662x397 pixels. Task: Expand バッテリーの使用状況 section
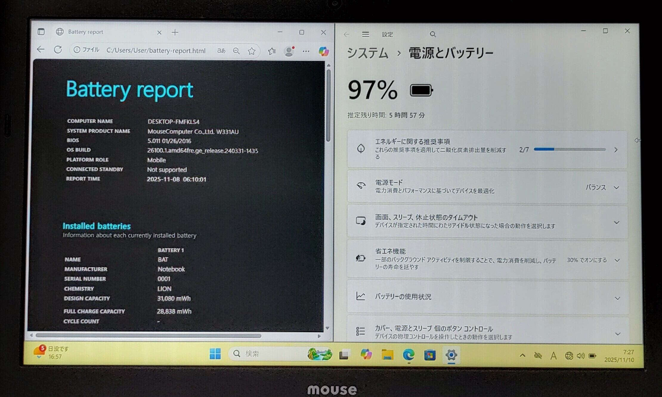point(617,298)
